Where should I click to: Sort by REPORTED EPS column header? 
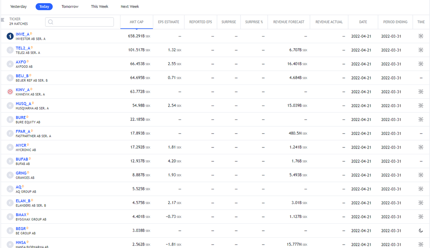201,22
